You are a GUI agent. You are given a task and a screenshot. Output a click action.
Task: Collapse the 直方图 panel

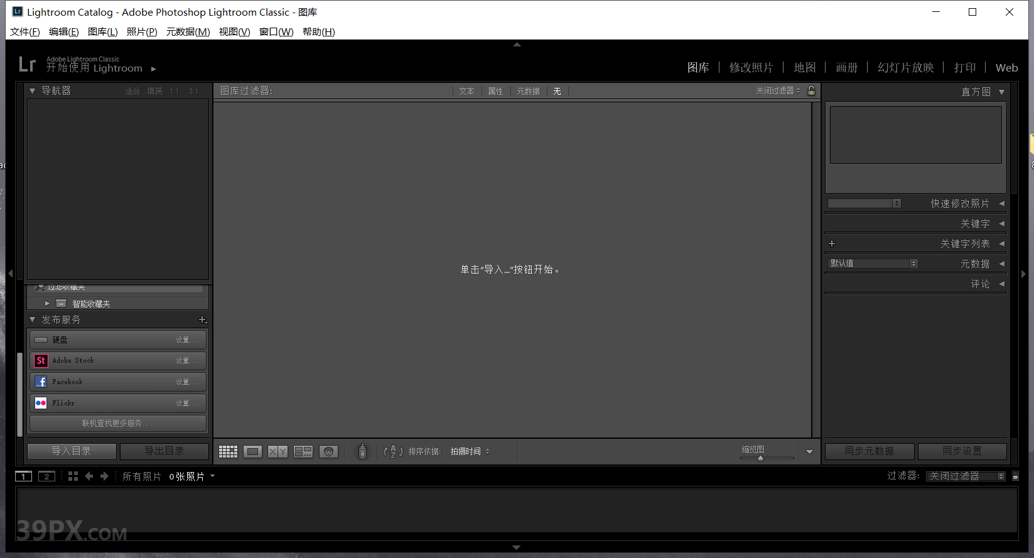1001,92
